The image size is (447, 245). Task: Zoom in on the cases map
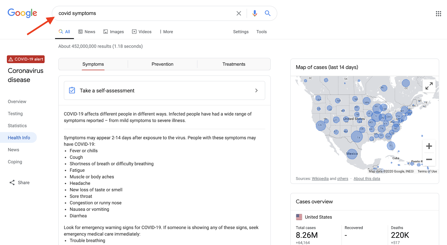click(429, 146)
